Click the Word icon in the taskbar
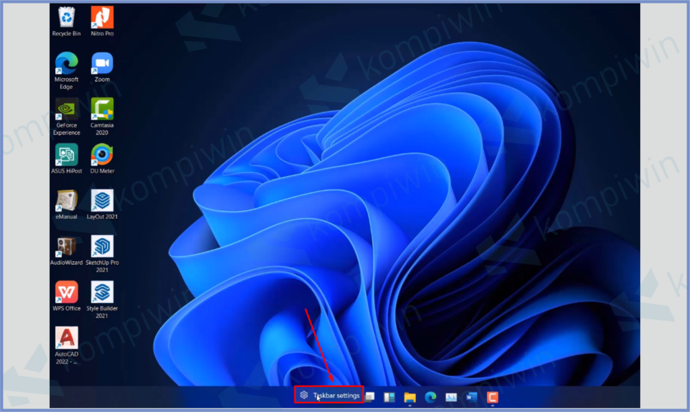 tap(472, 397)
